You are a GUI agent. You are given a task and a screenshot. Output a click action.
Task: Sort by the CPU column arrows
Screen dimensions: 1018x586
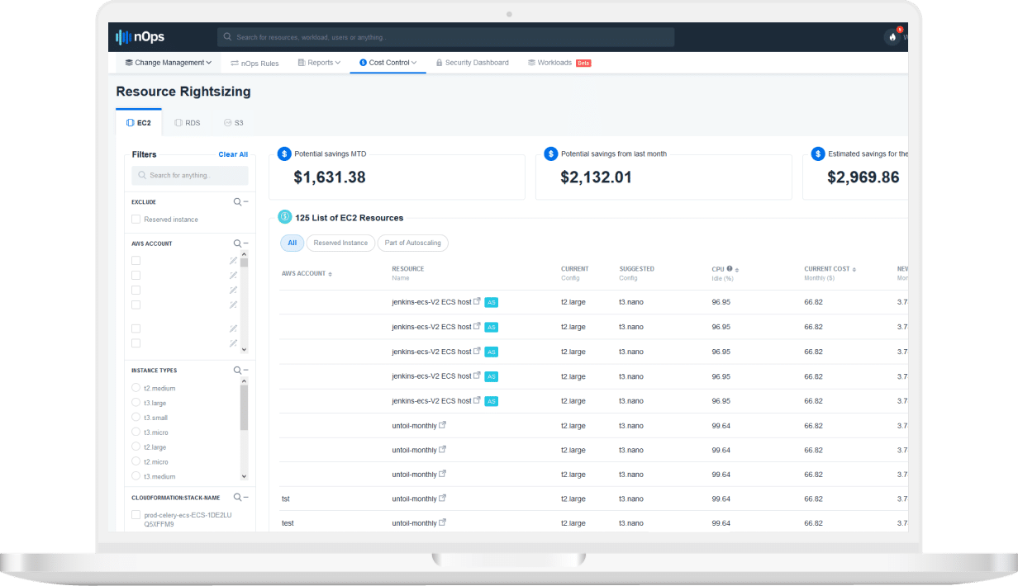click(737, 269)
